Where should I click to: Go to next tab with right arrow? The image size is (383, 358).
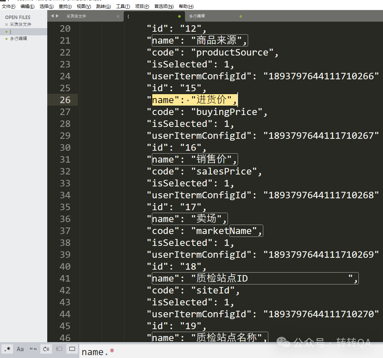[x=57, y=16]
